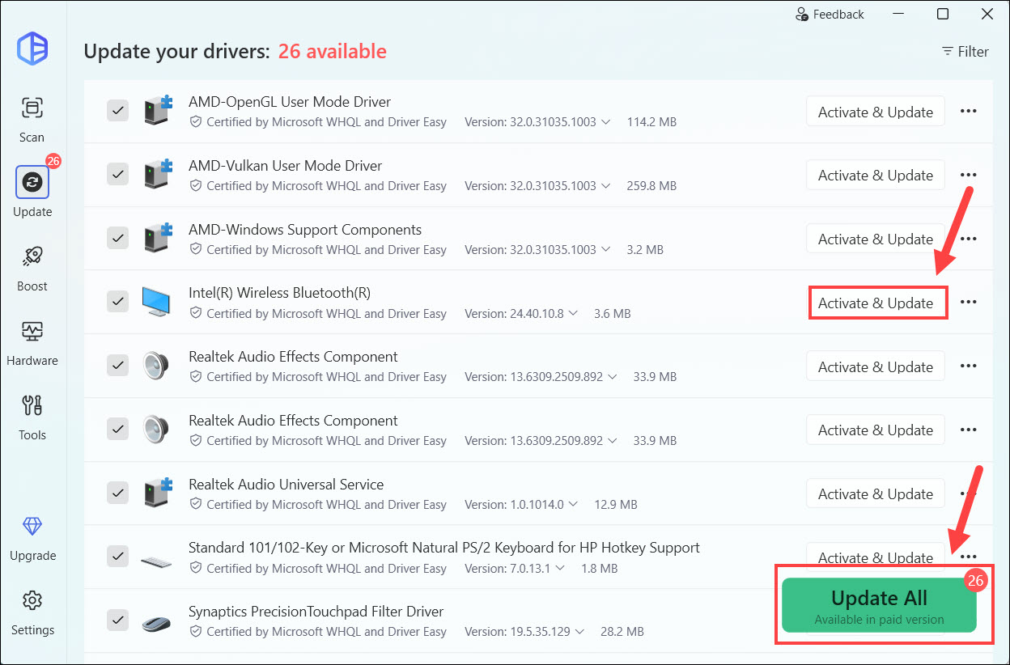This screenshot has height=665, width=1010.
Task: Expand version dropdown for AMD-Vulkan User Mode Driver
Action: coord(605,186)
